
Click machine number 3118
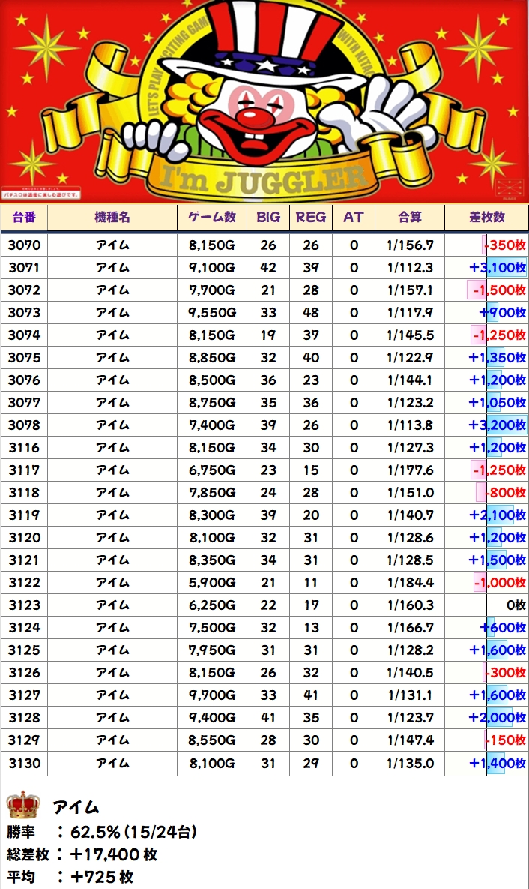pos(25,493)
